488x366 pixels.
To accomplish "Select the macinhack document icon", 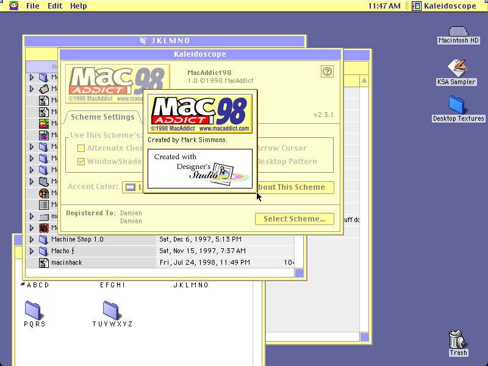I will coord(44,263).
